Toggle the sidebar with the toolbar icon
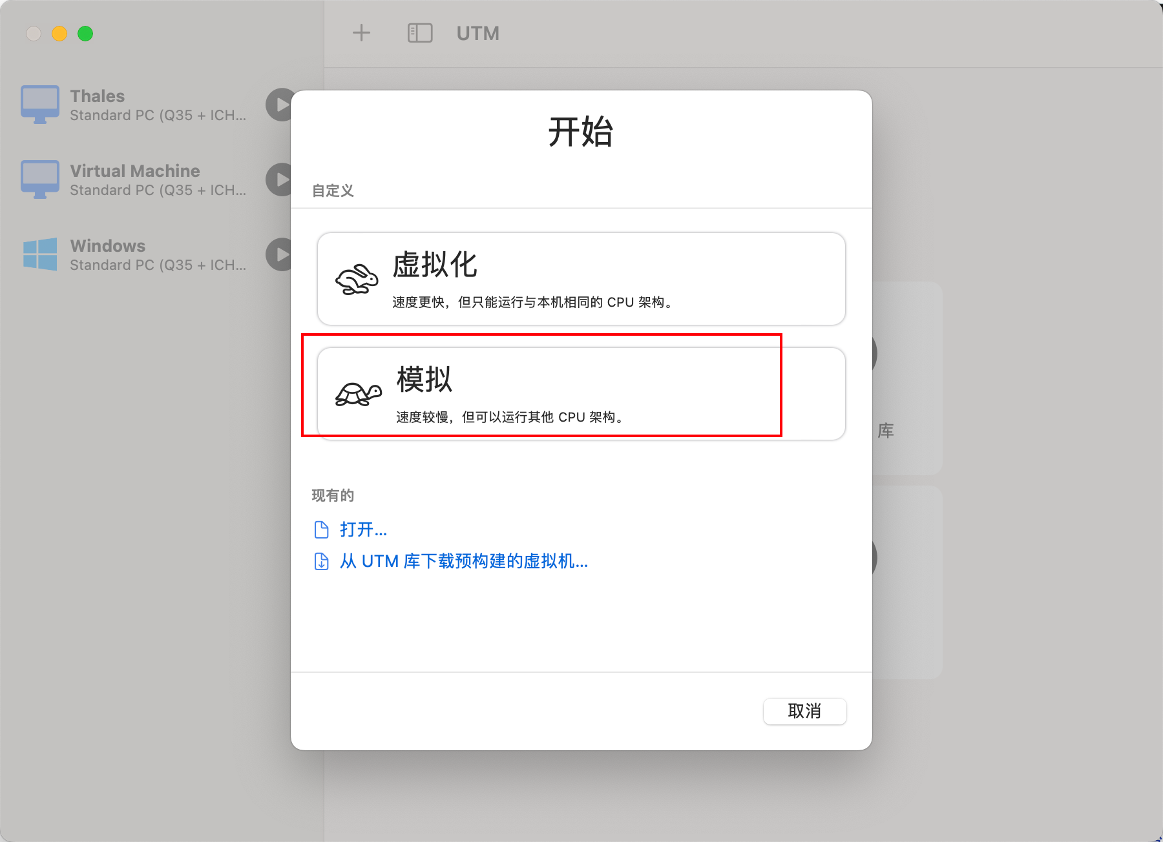 pyautogui.click(x=420, y=33)
